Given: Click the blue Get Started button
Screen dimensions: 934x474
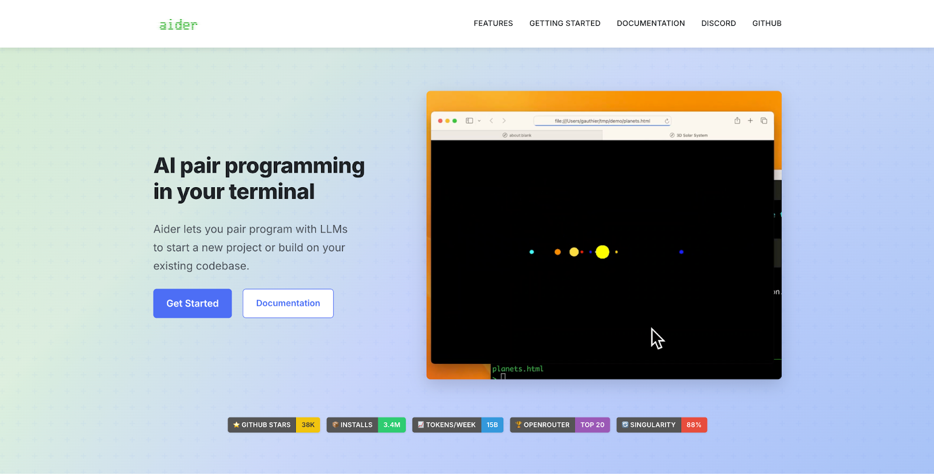Looking at the screenshot, I should coord(193,303).
